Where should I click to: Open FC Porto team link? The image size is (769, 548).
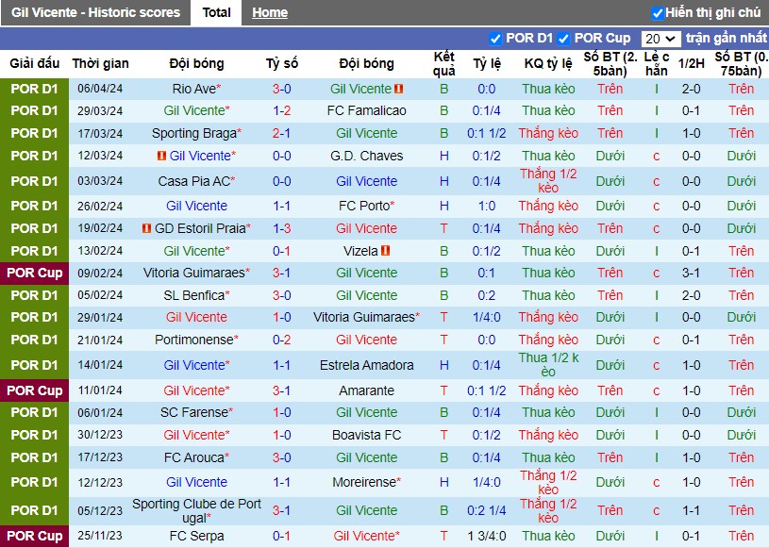(364, 206)
